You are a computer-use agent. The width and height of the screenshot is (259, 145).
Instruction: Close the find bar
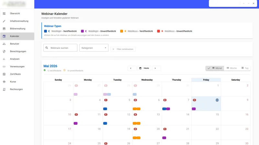(x=253, y=4)
